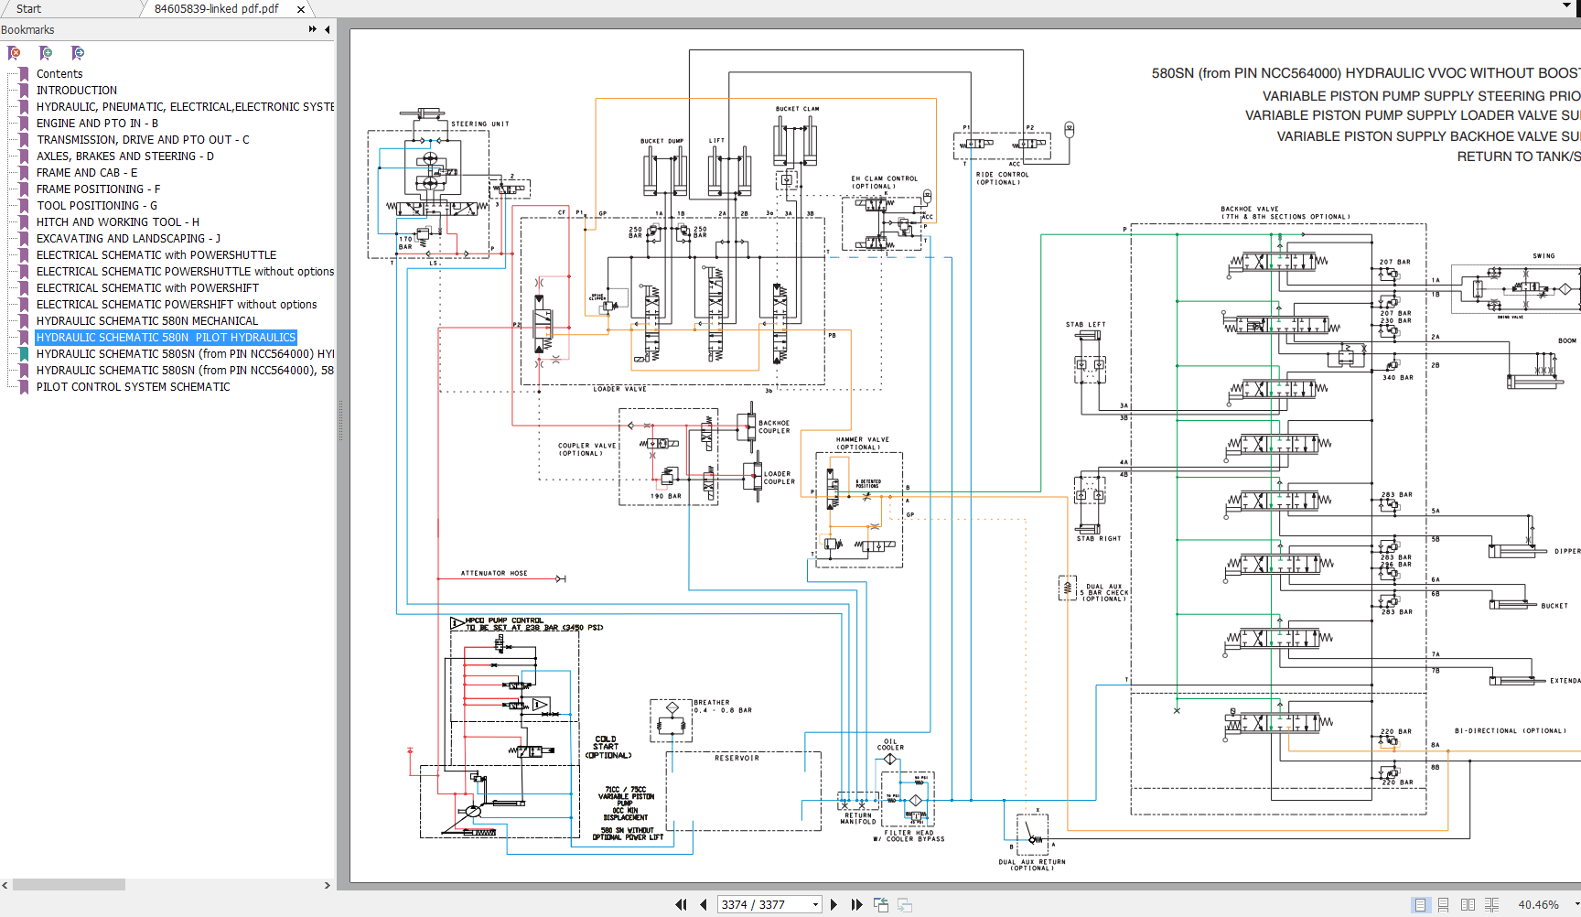Expand the Bookmarks panel with double arrow
This screenshot has height=917, width=1581.
(313, 29)
